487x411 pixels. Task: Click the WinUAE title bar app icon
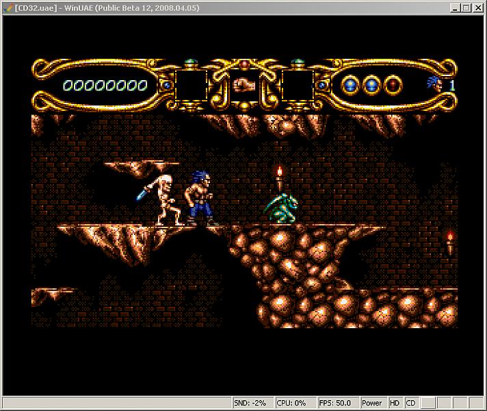[7, 8]
